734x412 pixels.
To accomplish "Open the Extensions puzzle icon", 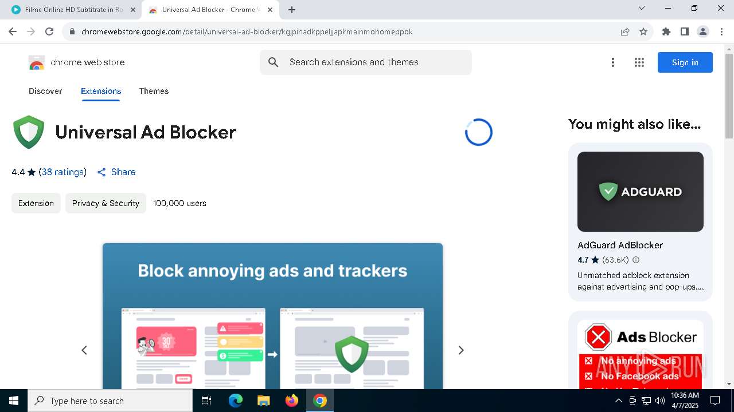I will pyautogui.click(x=666, y=31).
